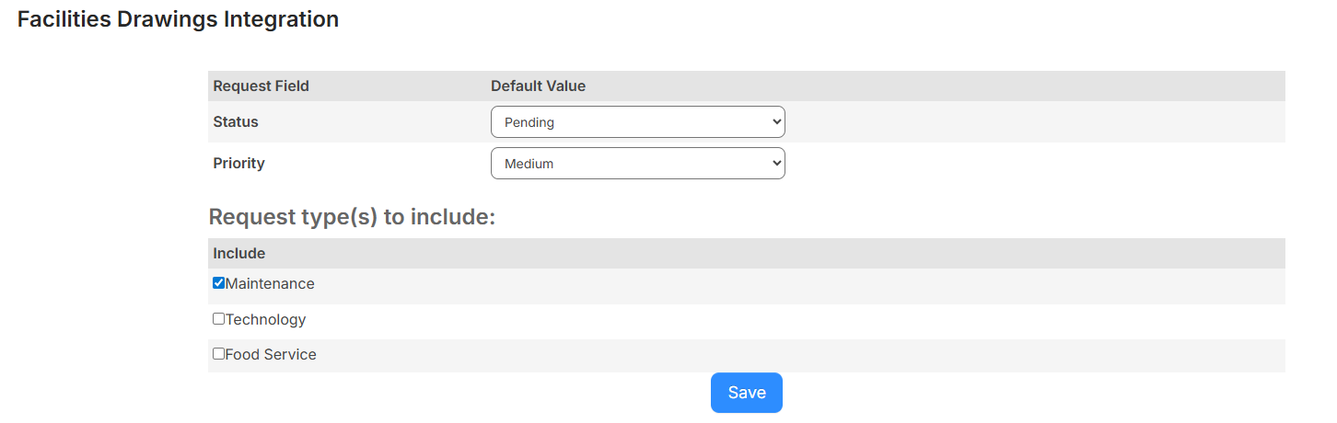Image resolution: width=1337 pixels, height=423 pixels.
Task: Click the Status row label
Action: 236,122
